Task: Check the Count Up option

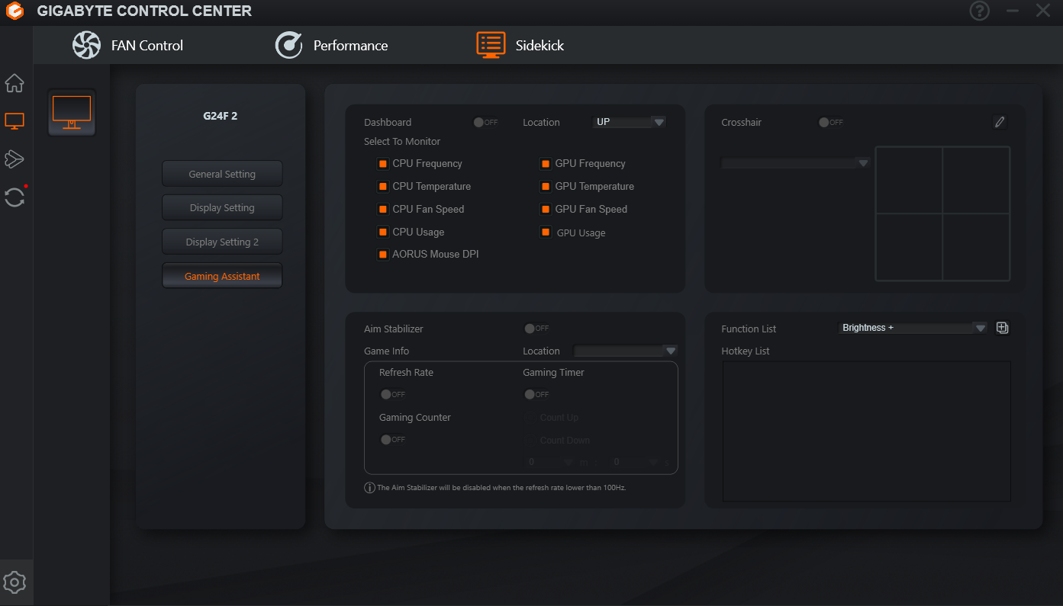Action: click(x=529, y=418)
